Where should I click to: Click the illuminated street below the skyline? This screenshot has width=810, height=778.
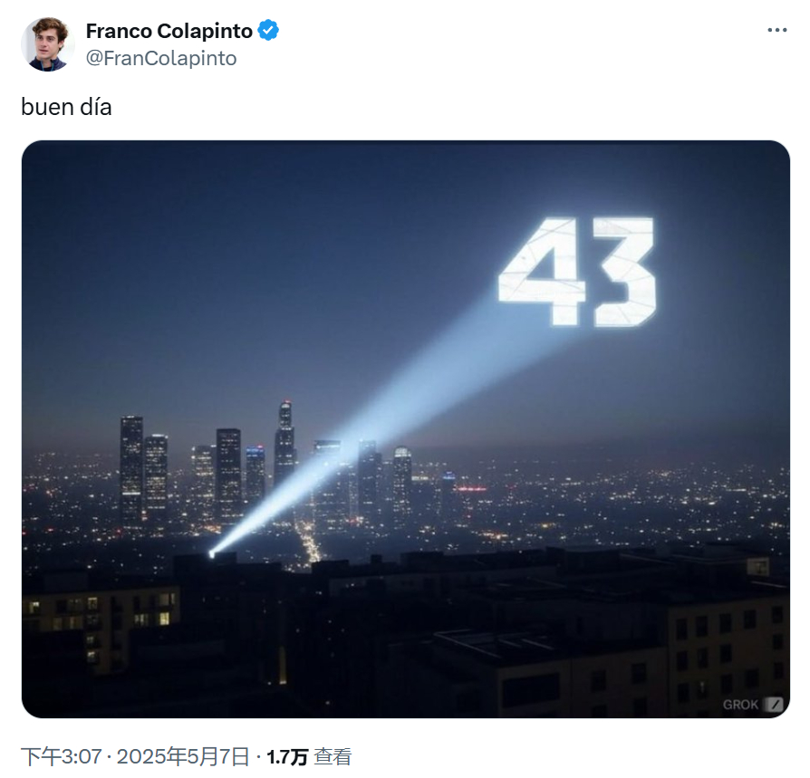click(x=310, y=543)
